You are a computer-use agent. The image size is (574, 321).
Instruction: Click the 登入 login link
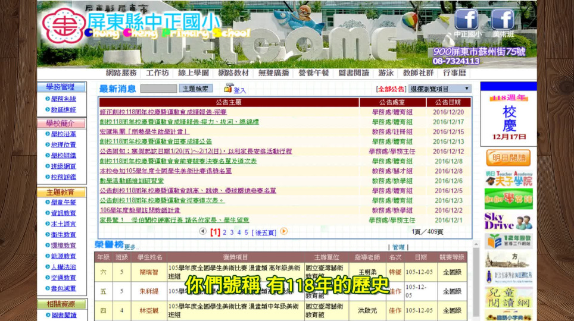click(240, 90)
